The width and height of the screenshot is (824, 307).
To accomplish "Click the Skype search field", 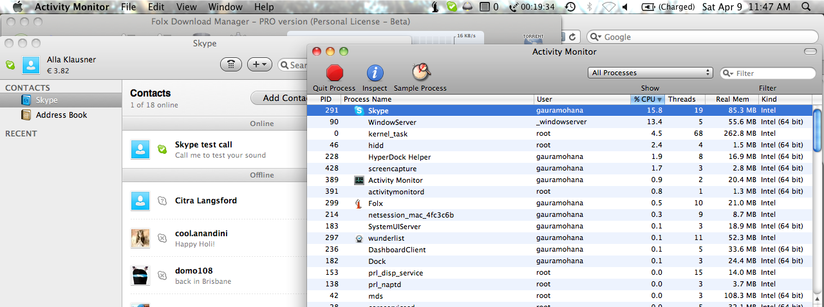I will pyautogui.click(x=293, y=64).
